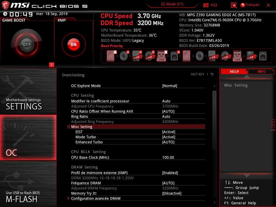Click the date mer 18 Sep, 2019
Viewport: 276px width, 207px height.
pyautogui.click(x=52, y=14)
